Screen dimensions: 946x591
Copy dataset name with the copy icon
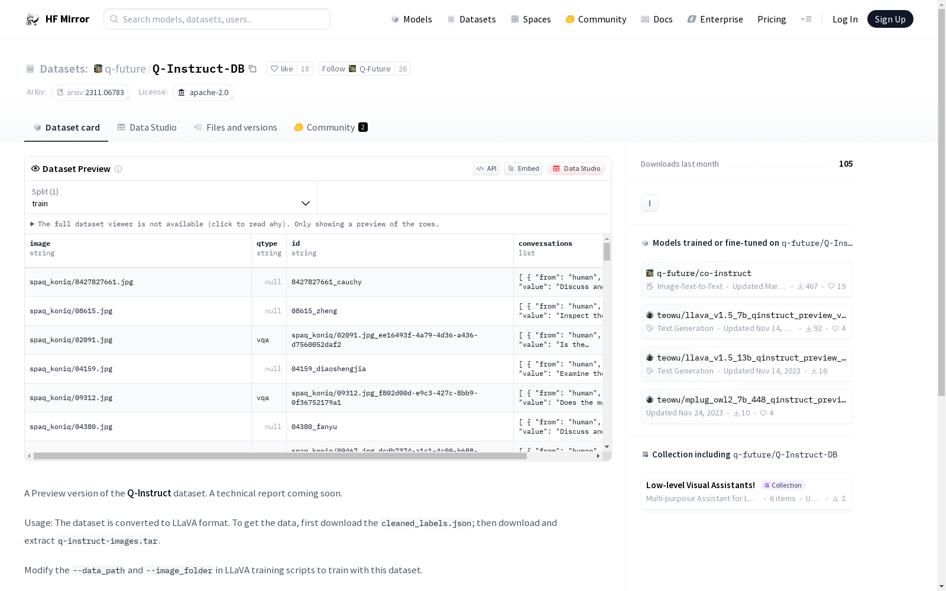[252, 69]
